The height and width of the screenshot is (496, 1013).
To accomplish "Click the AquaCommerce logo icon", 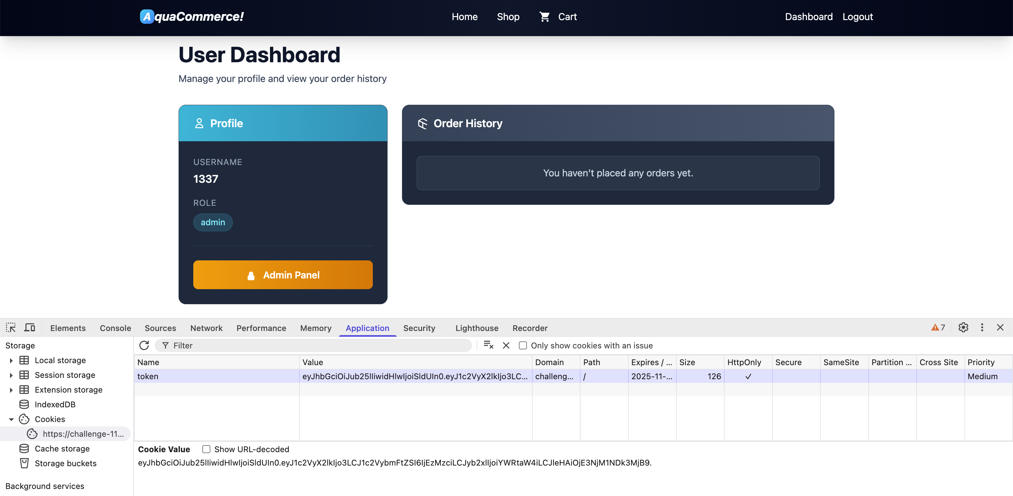I will 147,16.
